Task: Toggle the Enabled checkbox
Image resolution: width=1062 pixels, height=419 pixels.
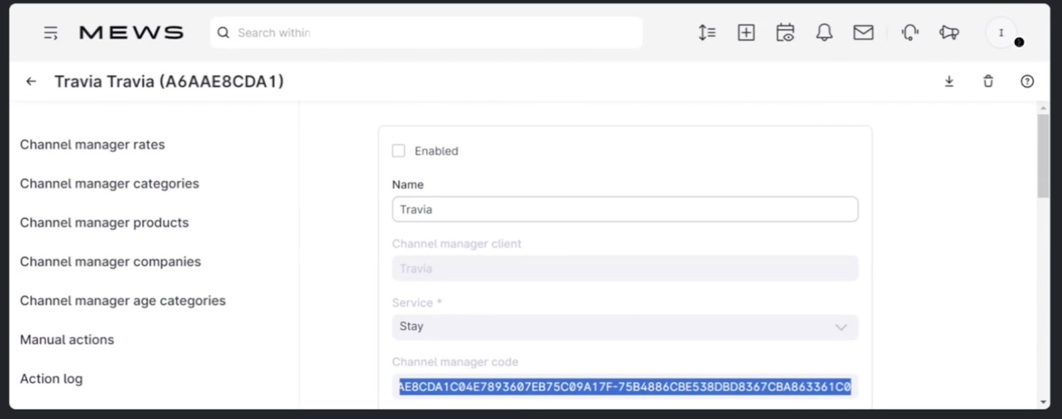Action: pos(398,150)
